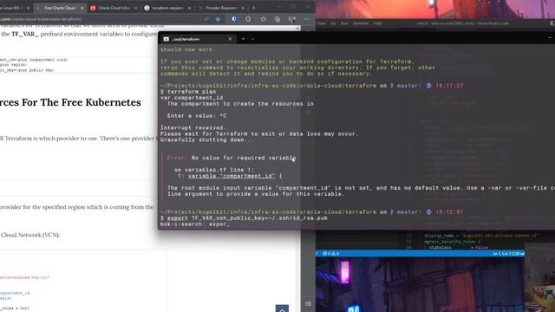Close the terraform terminal tab
Screen dimensions: 555x312
coord(230,39)
